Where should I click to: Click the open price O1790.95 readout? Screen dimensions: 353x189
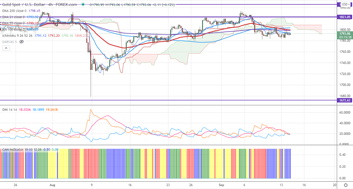pos(97,4)
